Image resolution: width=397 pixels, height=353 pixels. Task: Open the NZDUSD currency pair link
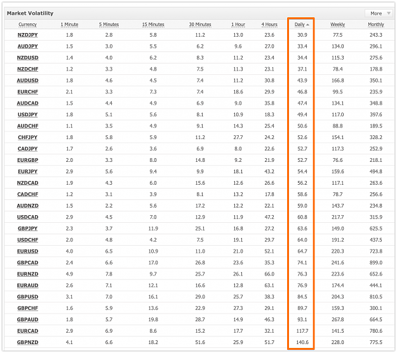tap(27, 58)
